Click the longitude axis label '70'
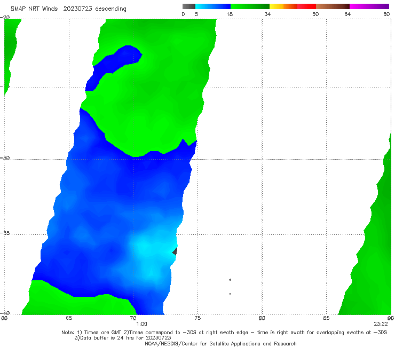Image resolution: width=395 pixels, height=347 pixels. (x=133, y=318)
